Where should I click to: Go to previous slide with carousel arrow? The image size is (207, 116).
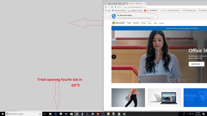114,57
